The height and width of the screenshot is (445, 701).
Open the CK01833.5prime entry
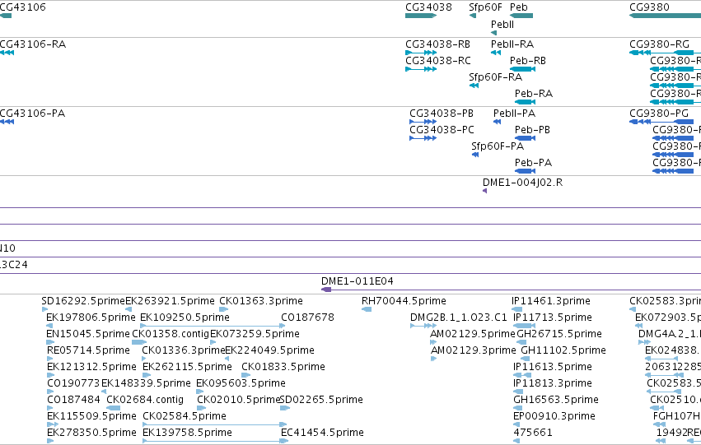click(283, 367)
